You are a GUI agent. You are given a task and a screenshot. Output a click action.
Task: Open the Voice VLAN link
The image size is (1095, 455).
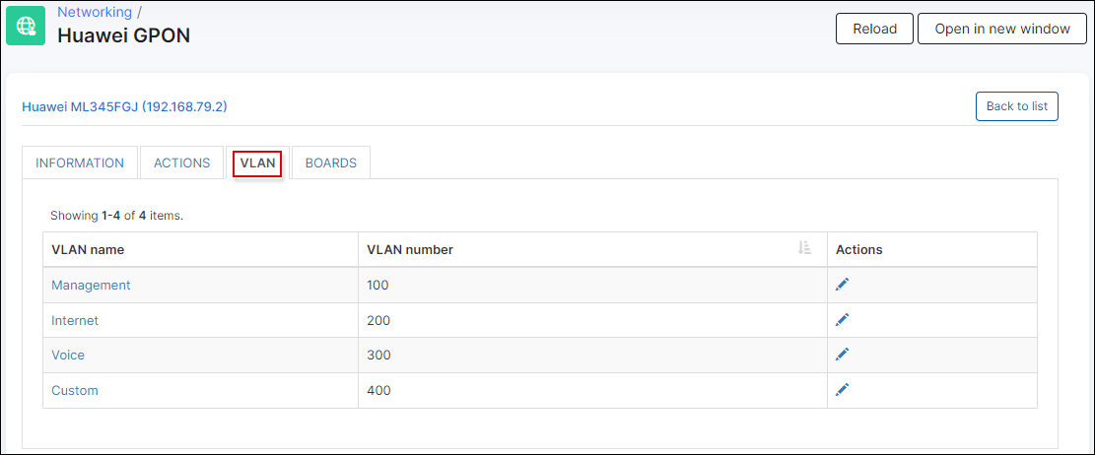68,356
